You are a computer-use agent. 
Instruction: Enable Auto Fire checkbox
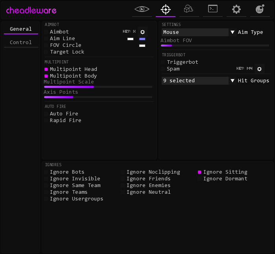(x=46, y=114)
